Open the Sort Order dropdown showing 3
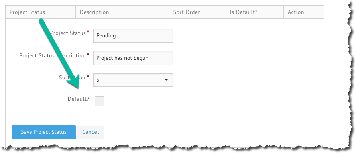Viewport: 356px width, 153px height. [x=133, y=80]
